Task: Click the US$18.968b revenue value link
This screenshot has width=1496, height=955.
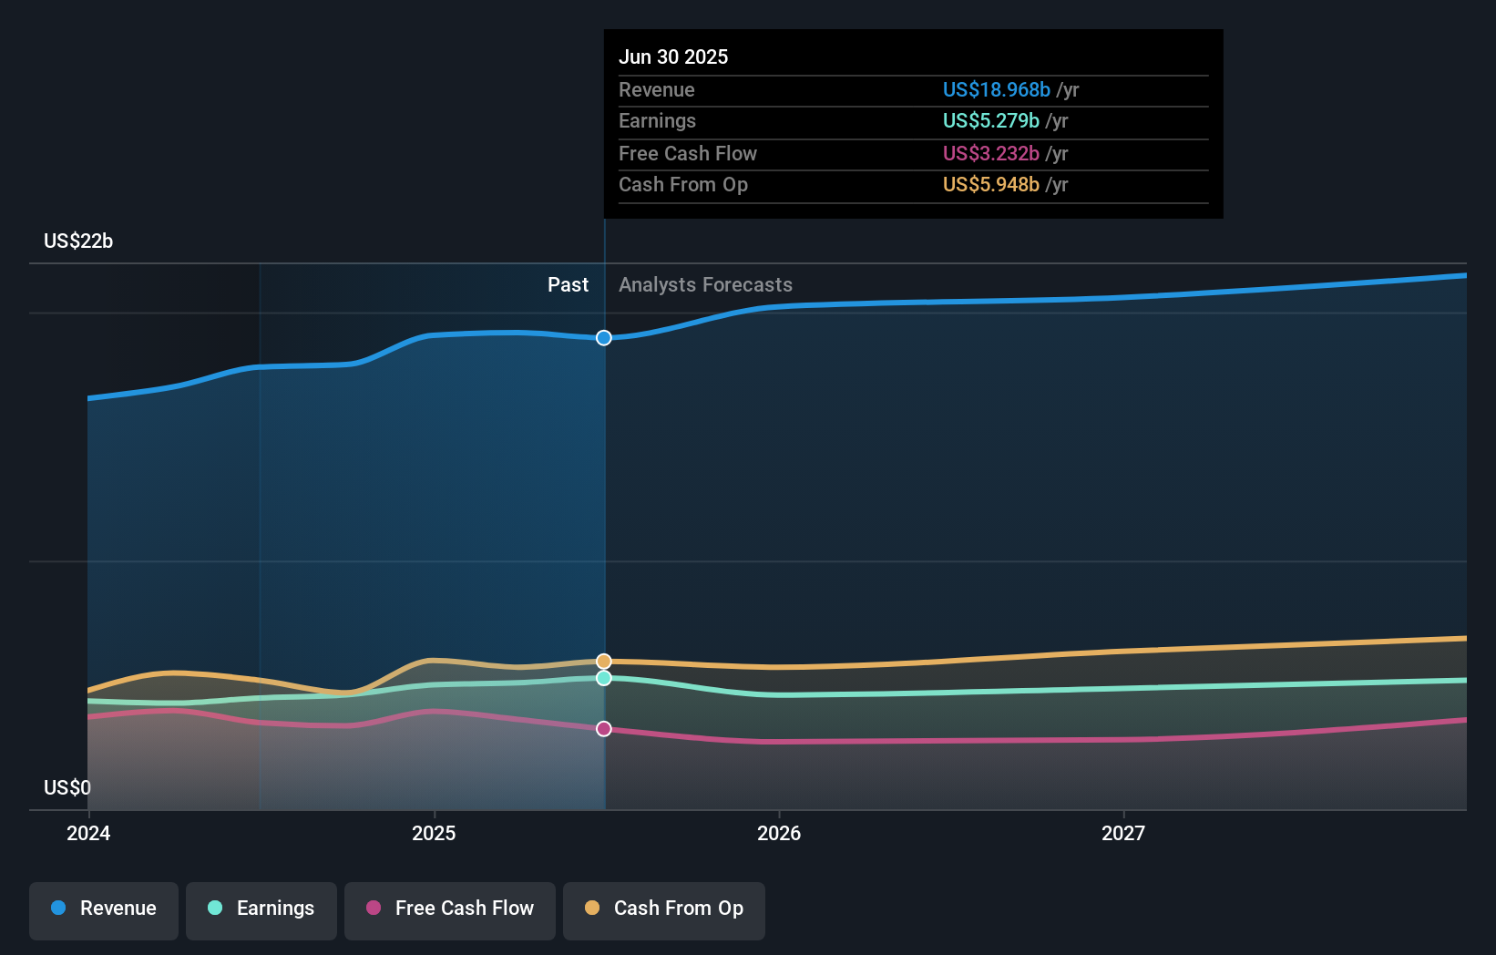Action: 995,89
